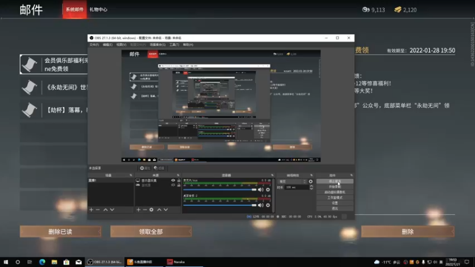Open Microsoft Store from the taskbar
This screenshot has width=475, height=267.
[66, 262]
